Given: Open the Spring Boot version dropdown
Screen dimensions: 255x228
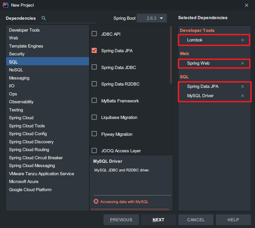Looking at the screenshot, I should pos(151,18).
